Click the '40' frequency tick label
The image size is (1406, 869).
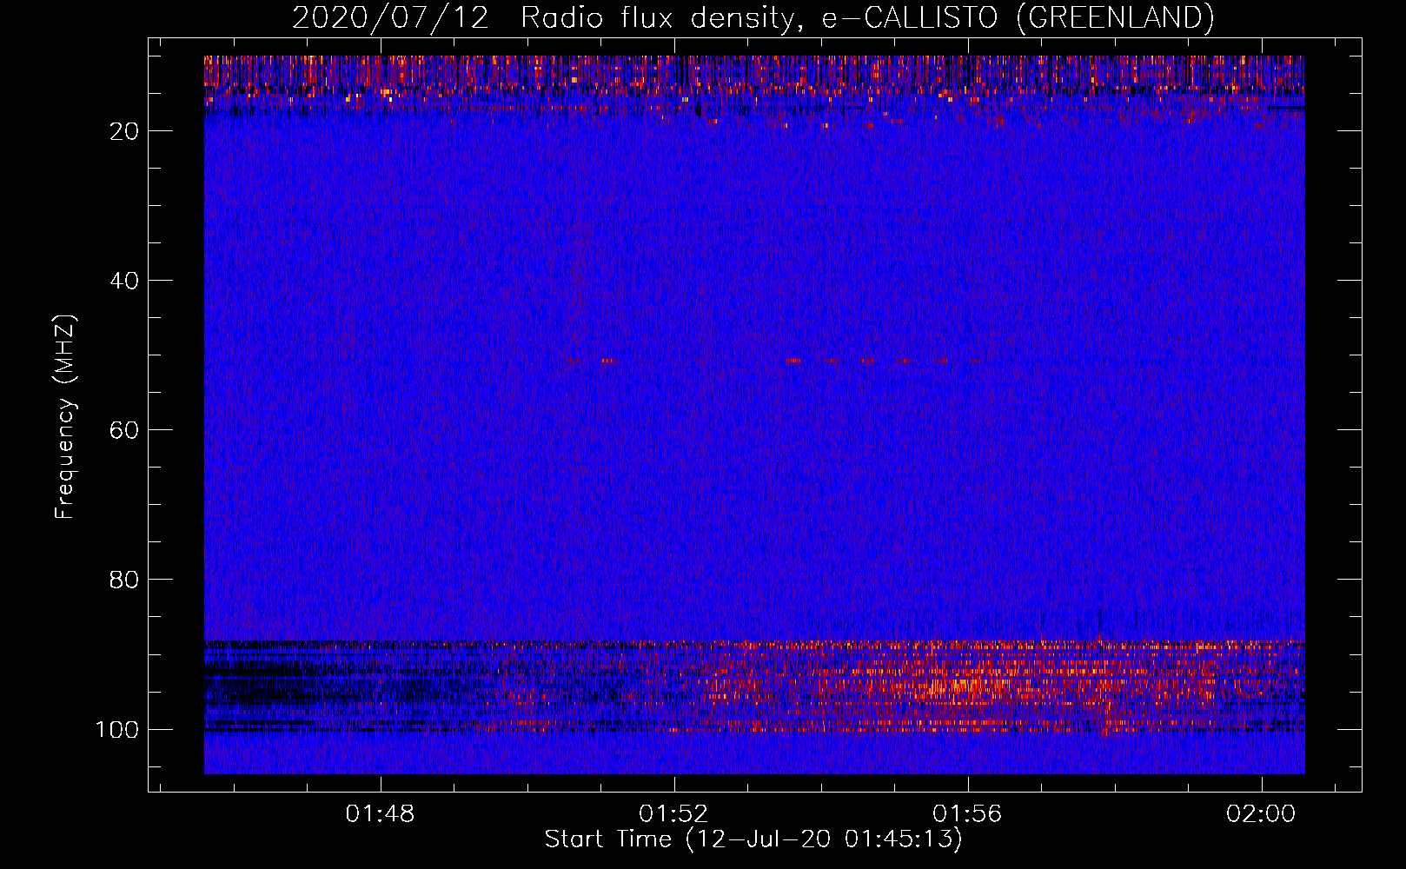[124, 281]
